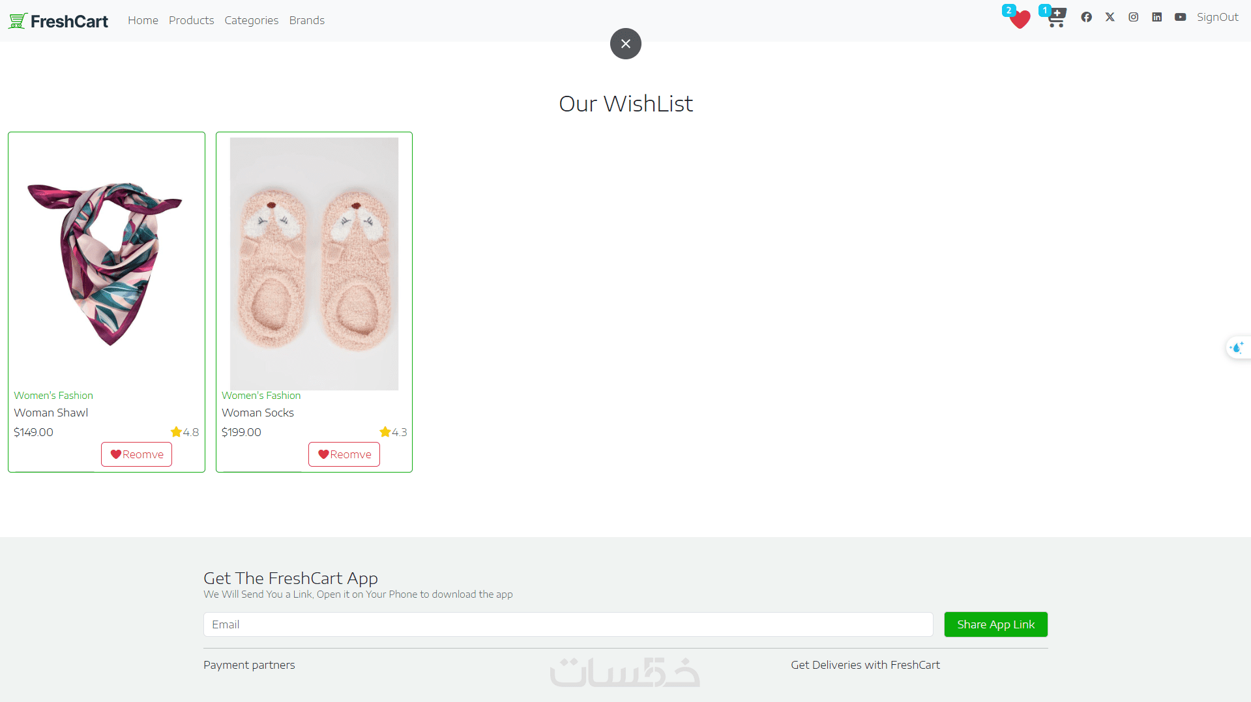Open the wishlist heart icon in navbar

[1019, 19]
